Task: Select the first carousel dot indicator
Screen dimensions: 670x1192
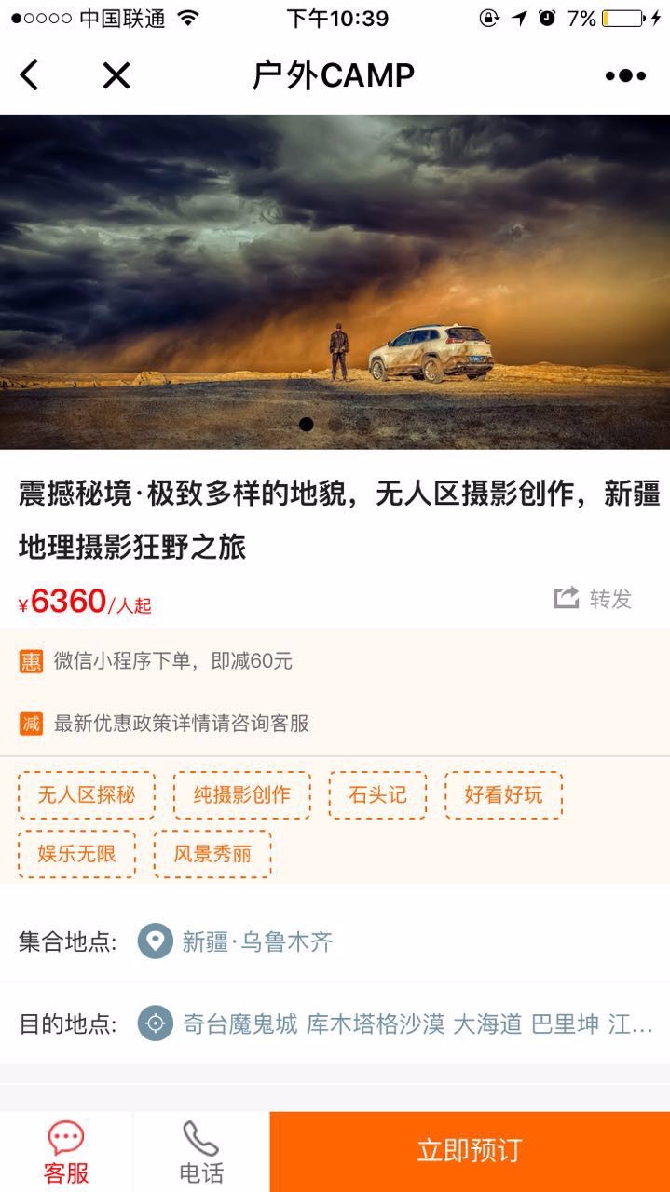Action: 307,424
